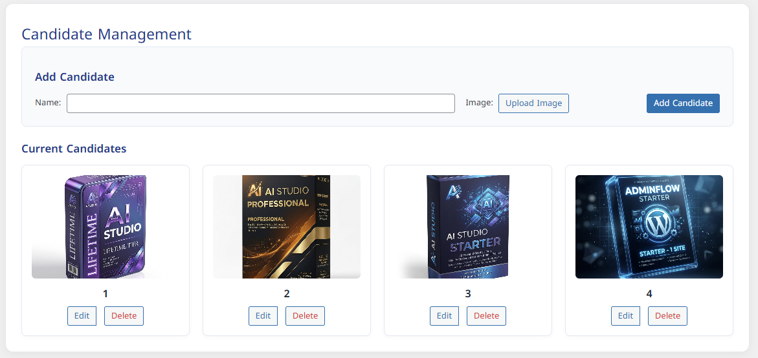Click the candidate Name input field

click(x=261, y=103)
